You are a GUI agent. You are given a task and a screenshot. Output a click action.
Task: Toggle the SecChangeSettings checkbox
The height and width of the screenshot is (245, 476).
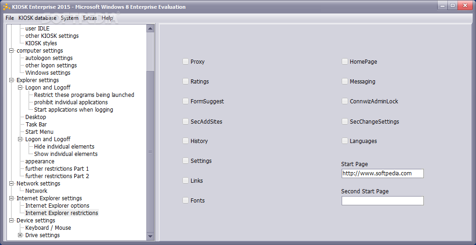344,121
